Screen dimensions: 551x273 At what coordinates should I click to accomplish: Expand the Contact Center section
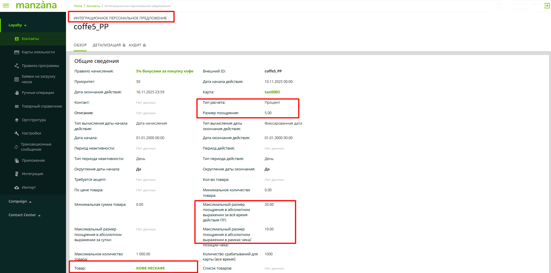coord(24,215)
